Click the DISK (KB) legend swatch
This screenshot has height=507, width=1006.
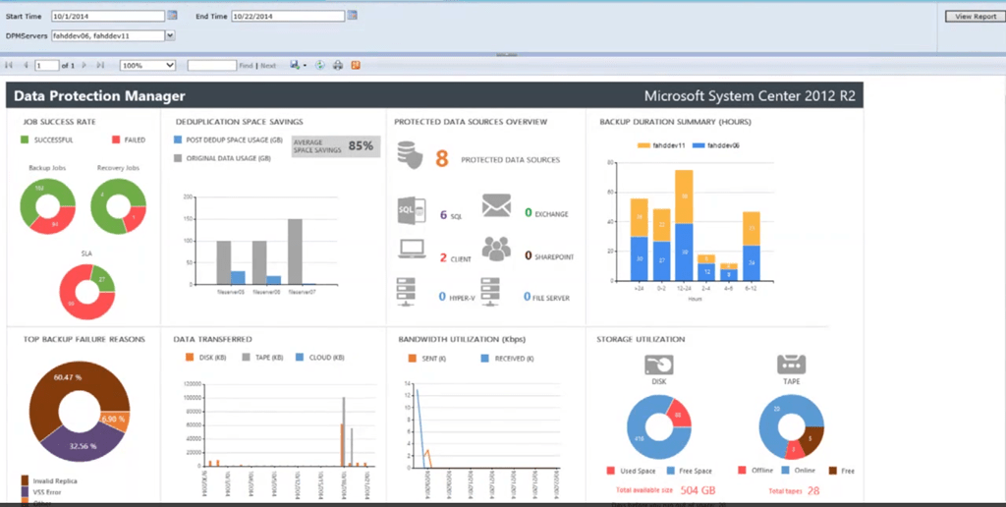click(190, 357)
